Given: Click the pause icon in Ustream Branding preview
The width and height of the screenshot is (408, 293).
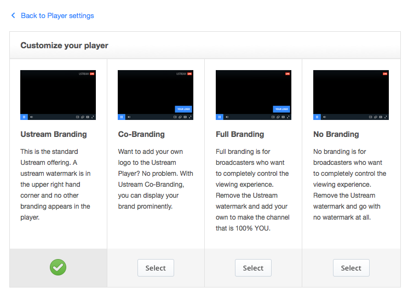Looking at the screenshot, I should pyautogui.click(x=24, y=117).
